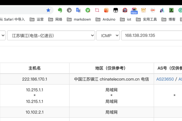
Task: Expand the ICMP protocol dropdown
Action: coord(108,35)
